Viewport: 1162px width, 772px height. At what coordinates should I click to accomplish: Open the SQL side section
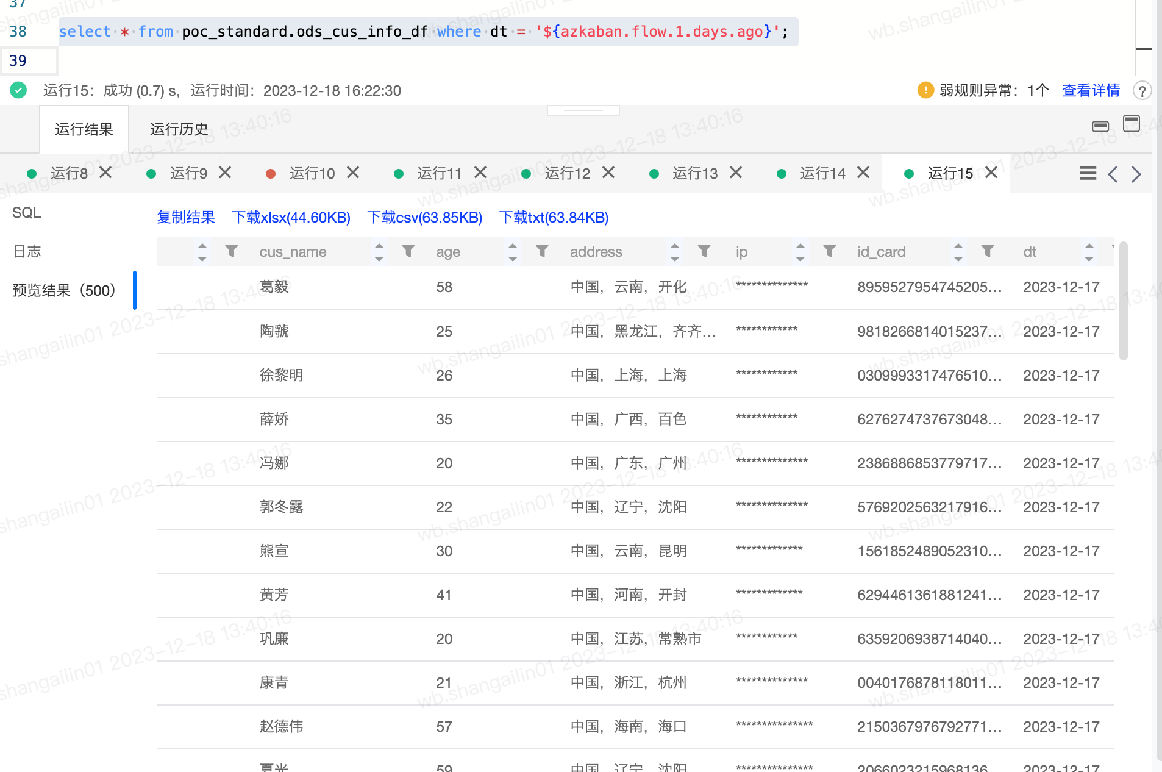click(x=27, y=213)
